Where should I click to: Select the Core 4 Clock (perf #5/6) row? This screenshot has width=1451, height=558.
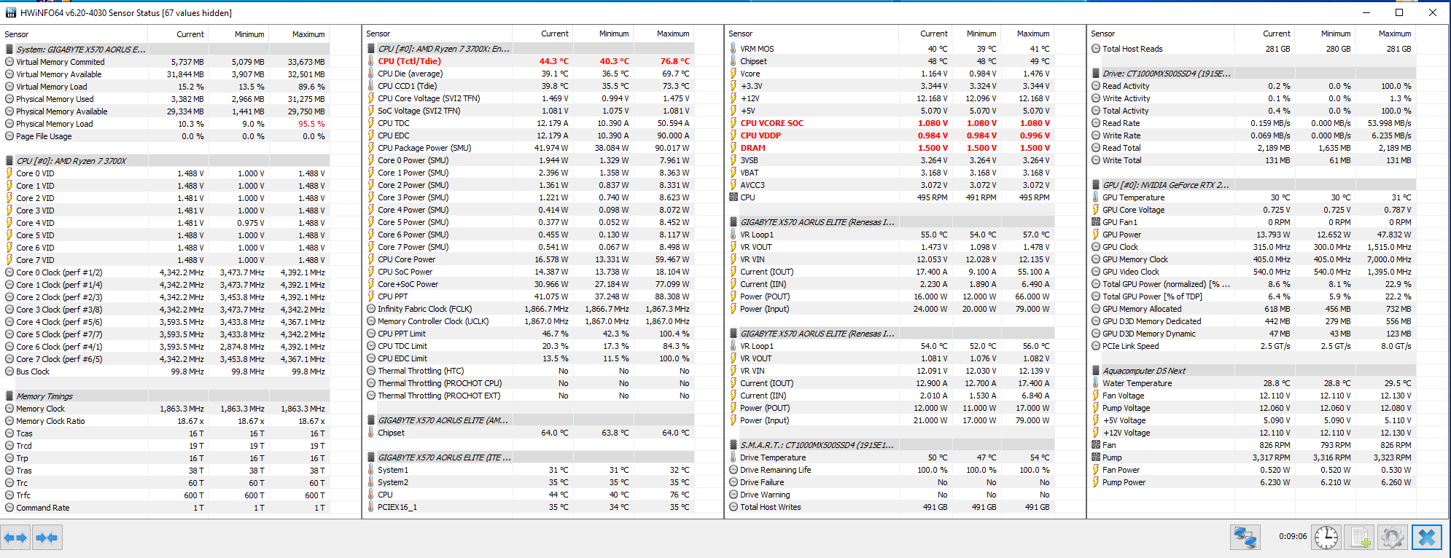tap(166, 322)
